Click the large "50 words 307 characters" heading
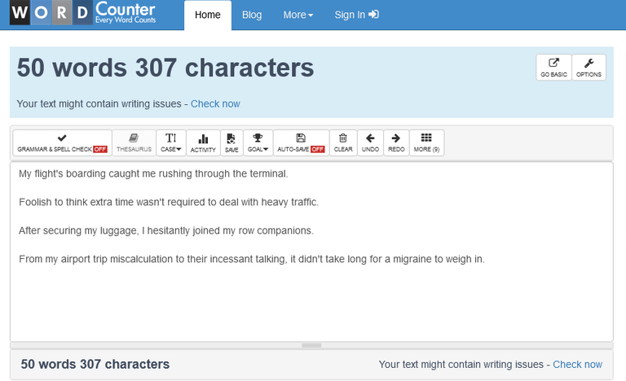 tap(165, 68)
